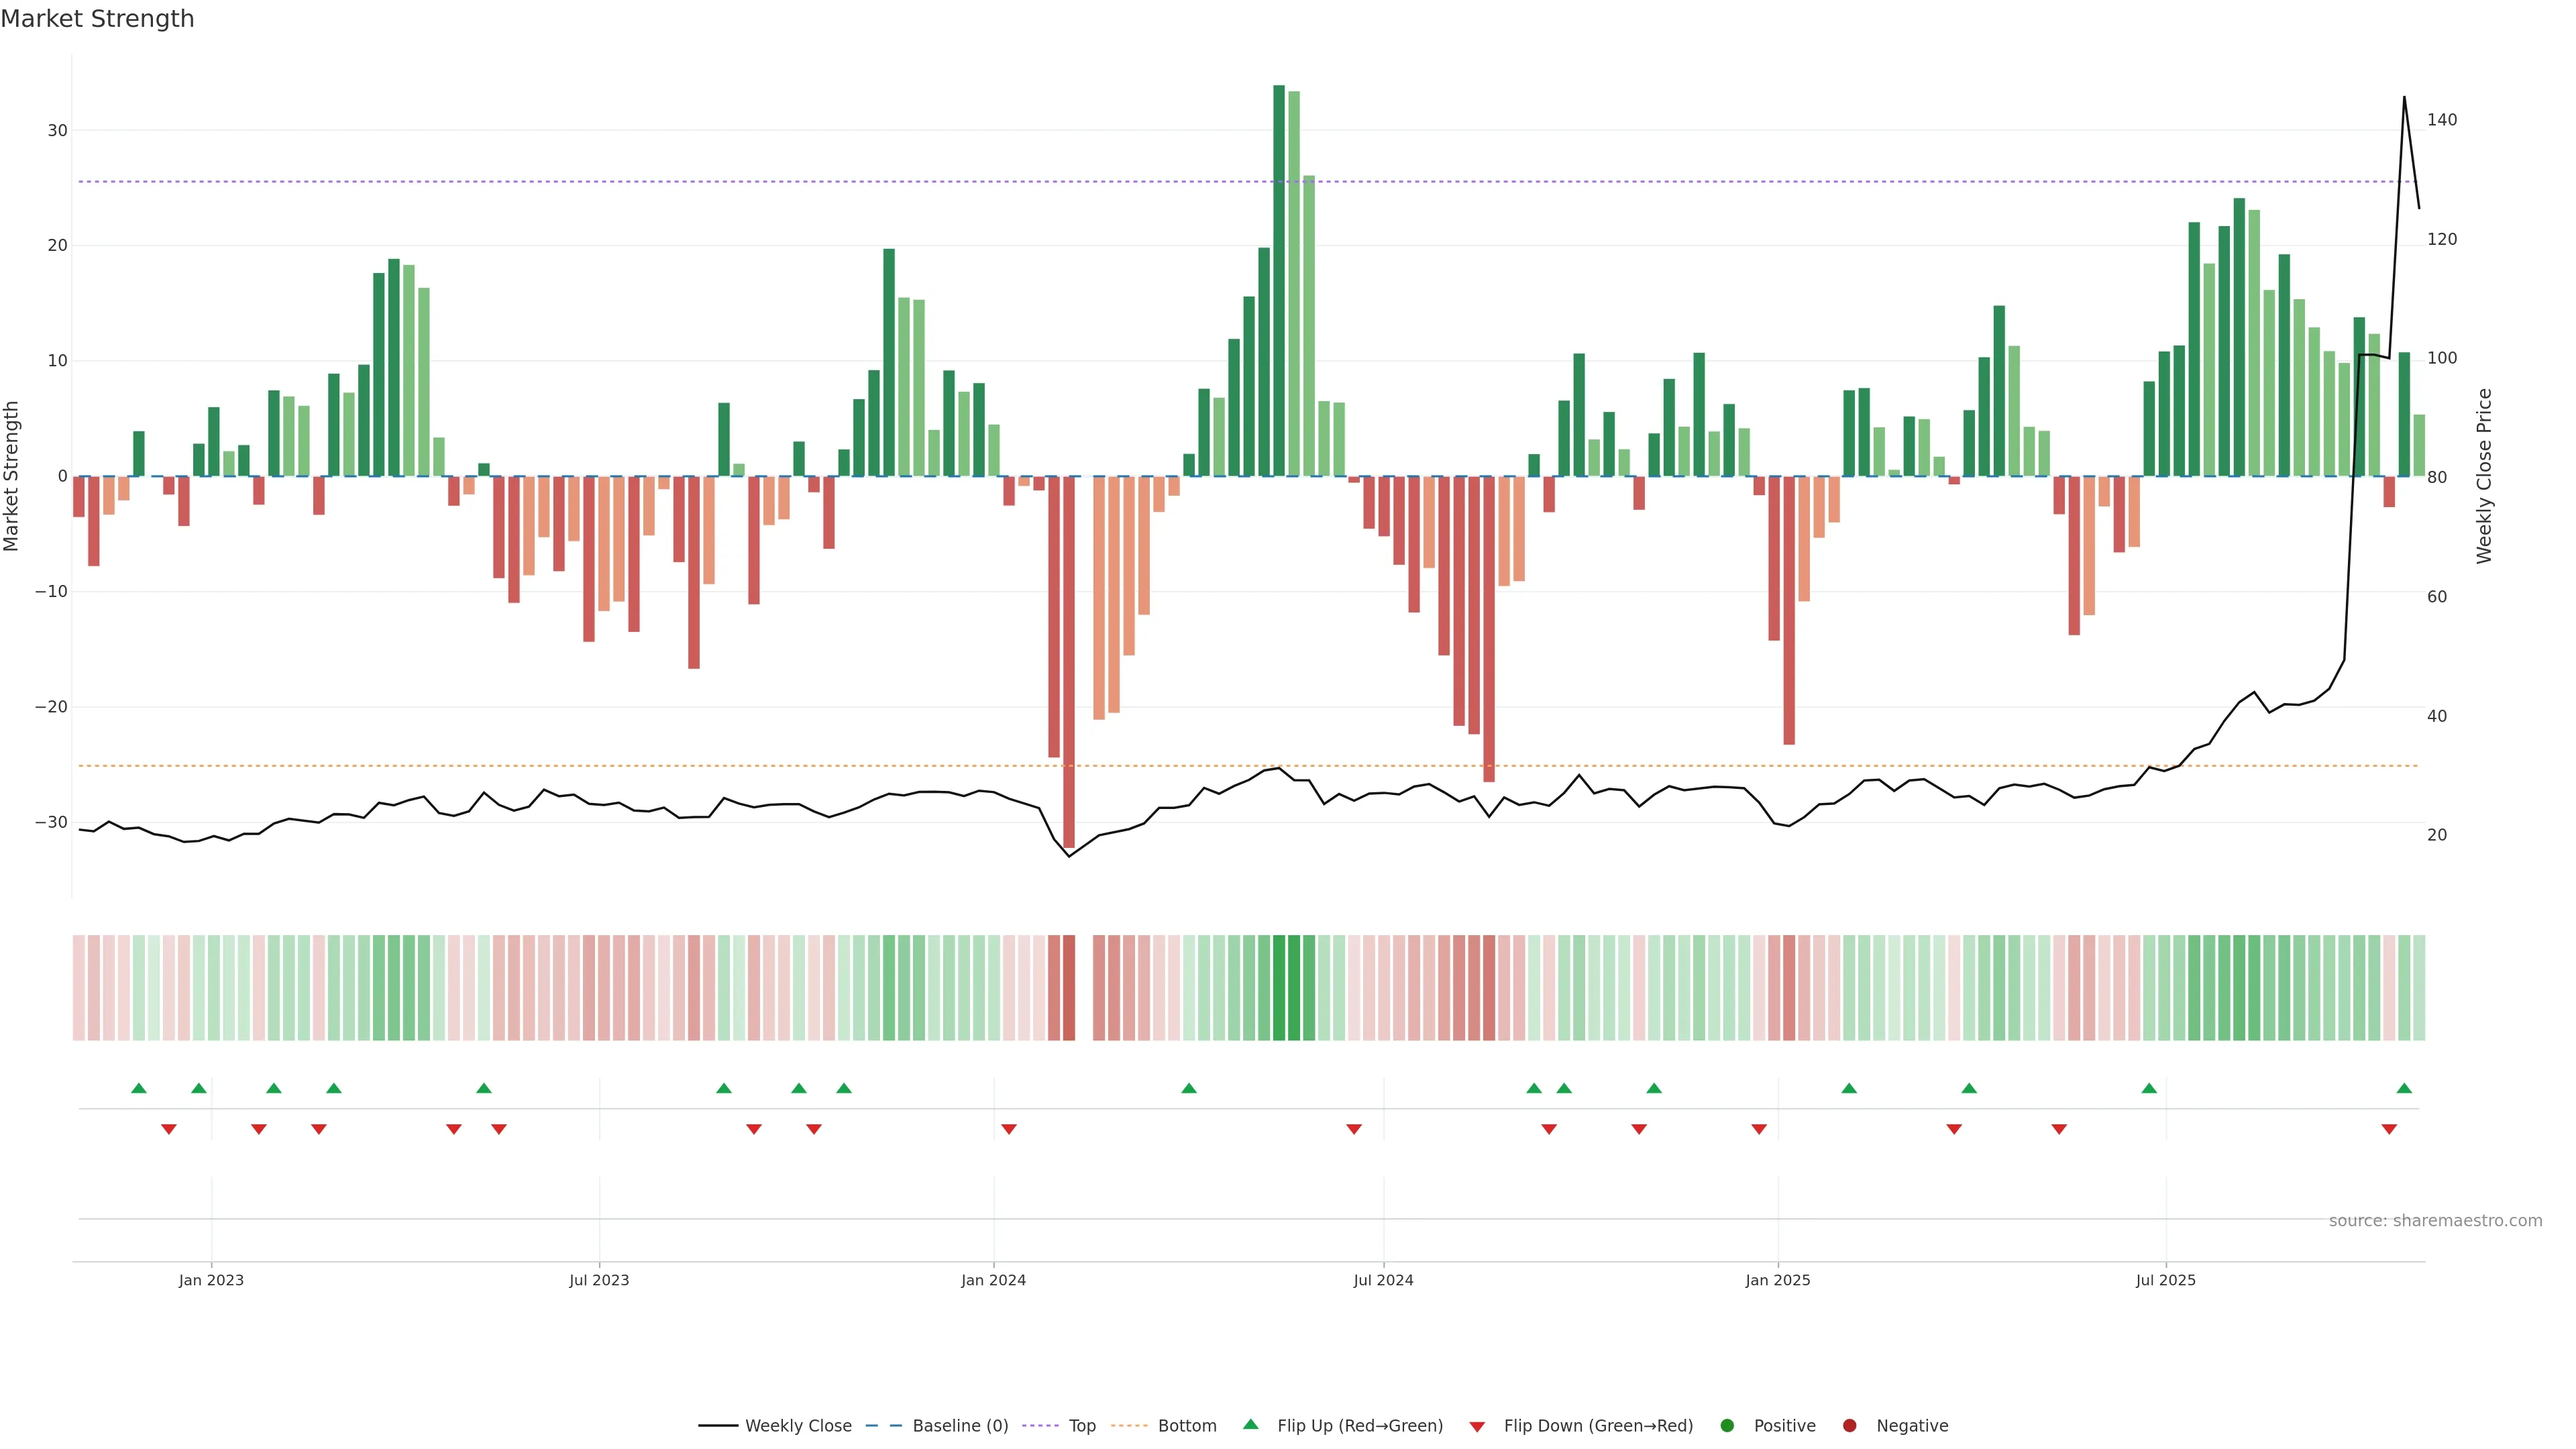This screenshot has height=1449, width=2576.
Task: Click the tallest green bar near mid-2024
Action: coord(1279,280)
